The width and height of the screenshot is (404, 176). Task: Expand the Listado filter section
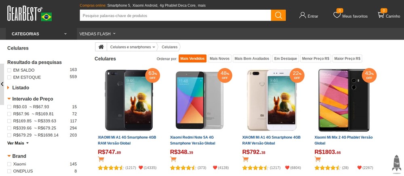pos(20,88)
